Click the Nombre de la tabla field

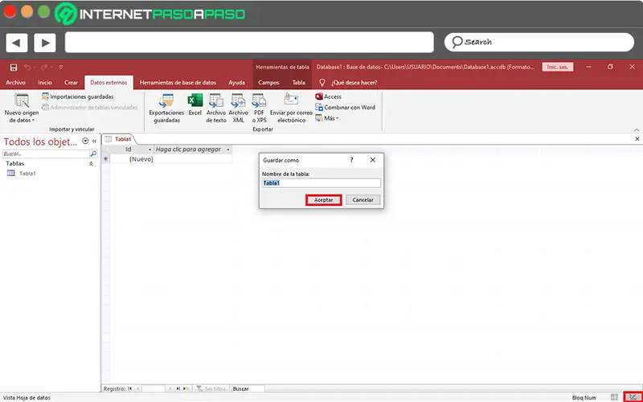[x=321, y=183]
